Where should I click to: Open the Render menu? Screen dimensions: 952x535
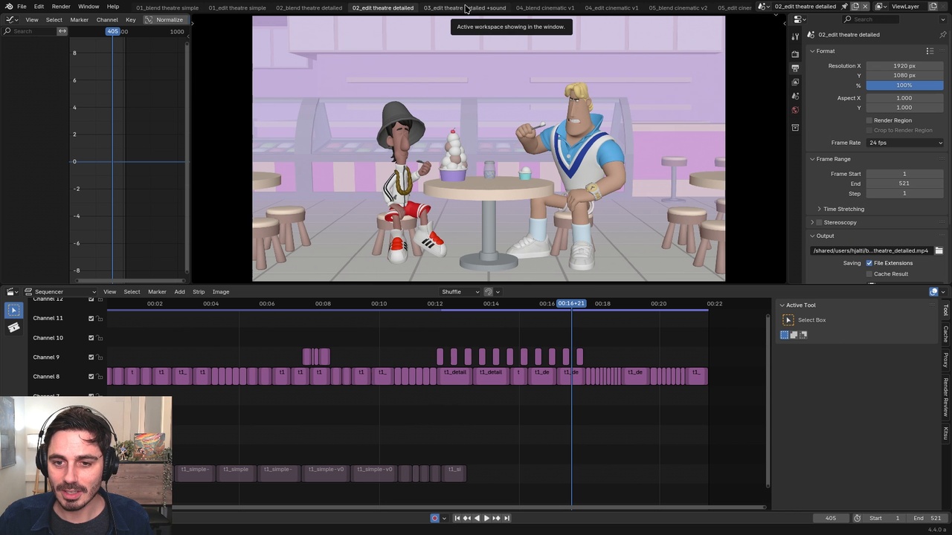click(x=61, y=7)
